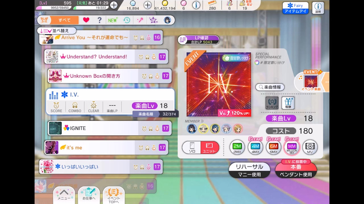Toggle the 限定歌い分け badge
364x204 pixels.
(235, 58)
